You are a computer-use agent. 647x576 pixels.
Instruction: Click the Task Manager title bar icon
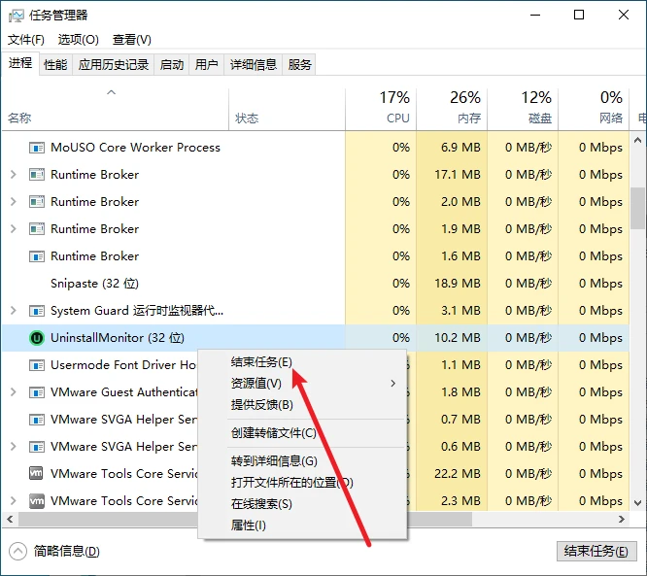[x=17, y=16]
